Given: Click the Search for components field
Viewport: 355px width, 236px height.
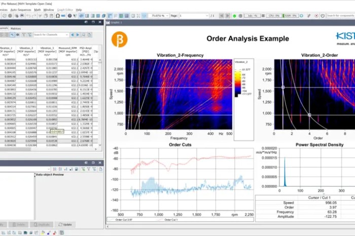Looking at the screenshot, I should (340, 16).
